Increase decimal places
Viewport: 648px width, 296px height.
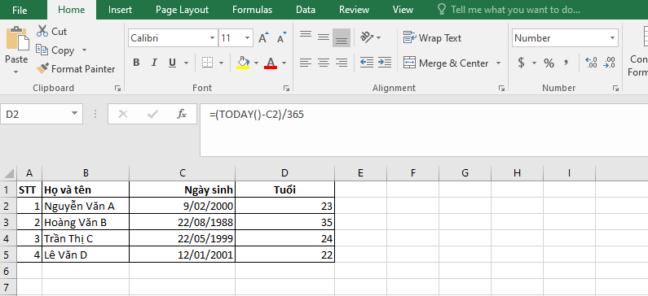(591, 63)
